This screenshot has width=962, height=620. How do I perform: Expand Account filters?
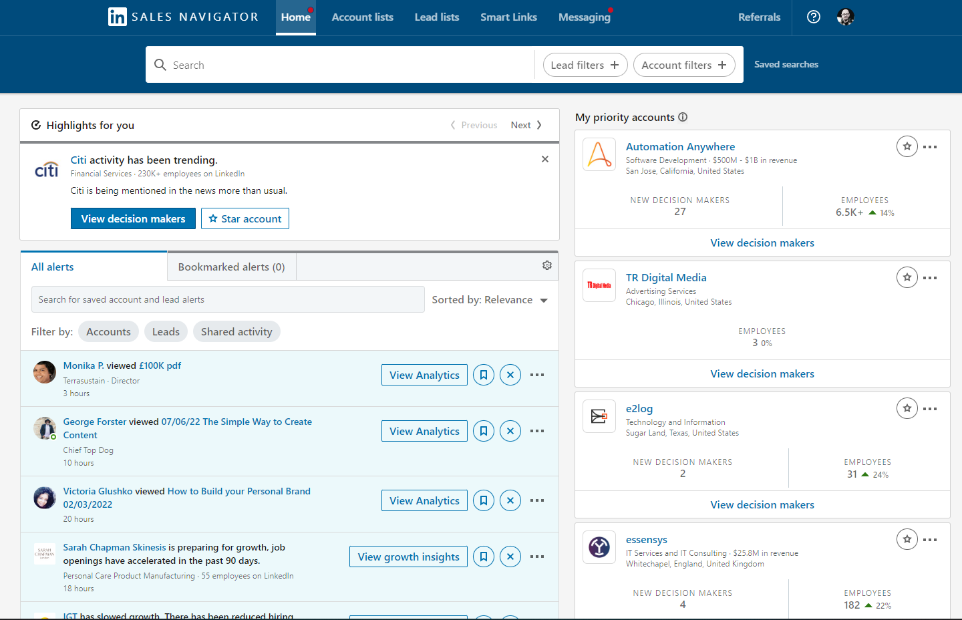coord(684,65)
